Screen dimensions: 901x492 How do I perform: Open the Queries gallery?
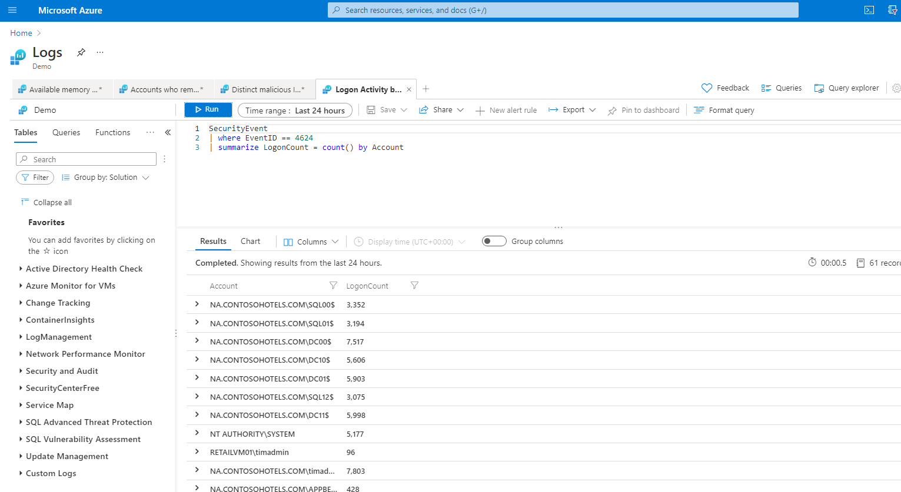tap(782, 87)
